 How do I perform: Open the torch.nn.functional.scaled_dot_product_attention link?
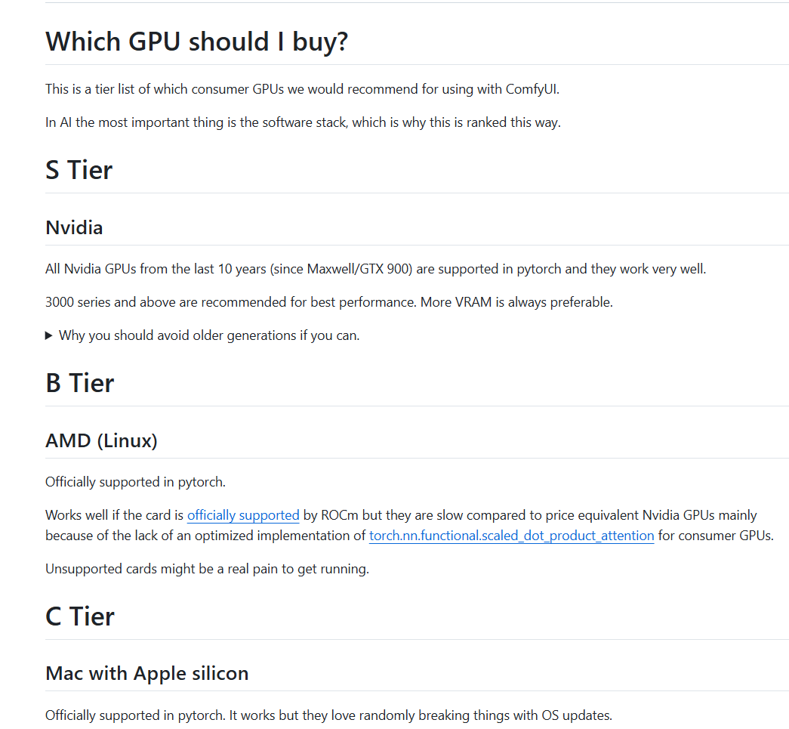(511, 536)
